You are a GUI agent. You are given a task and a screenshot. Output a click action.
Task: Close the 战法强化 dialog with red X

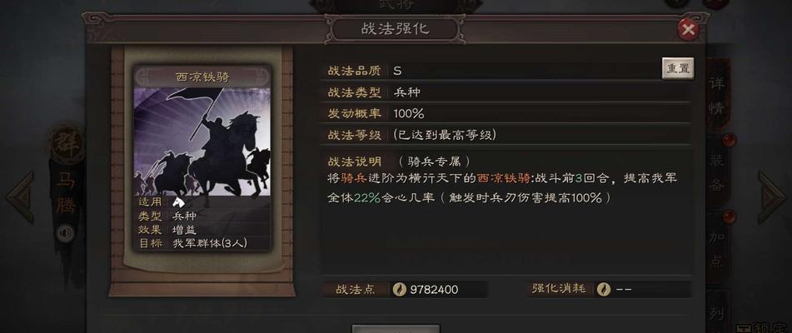(x=687, y=30)
